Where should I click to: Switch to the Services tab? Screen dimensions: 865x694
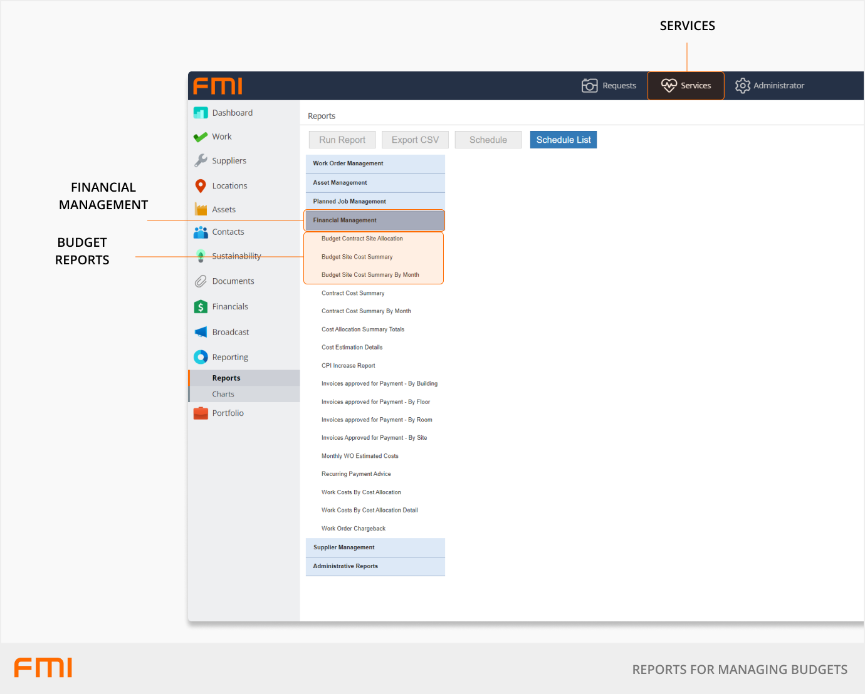[686, 86]
